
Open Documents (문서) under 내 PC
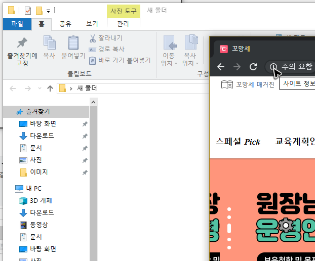(x=30, y=237)
